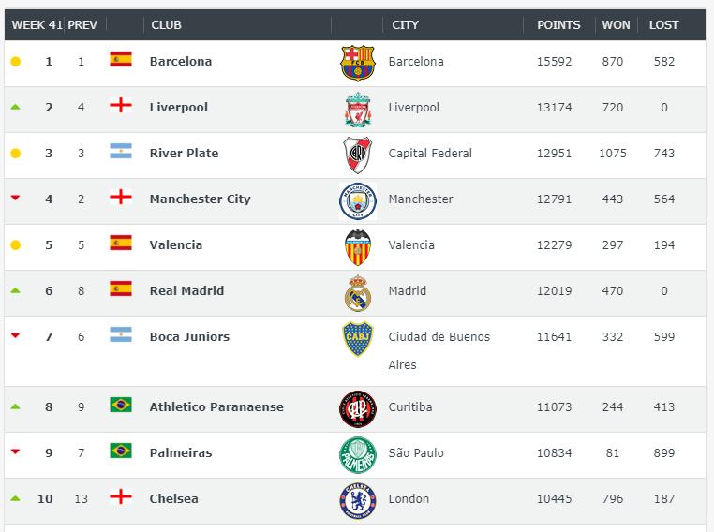Click the Manchester City club name
The width and height of the screenshot is (714, 532).
pyautogui.click(x=200, y=199)
